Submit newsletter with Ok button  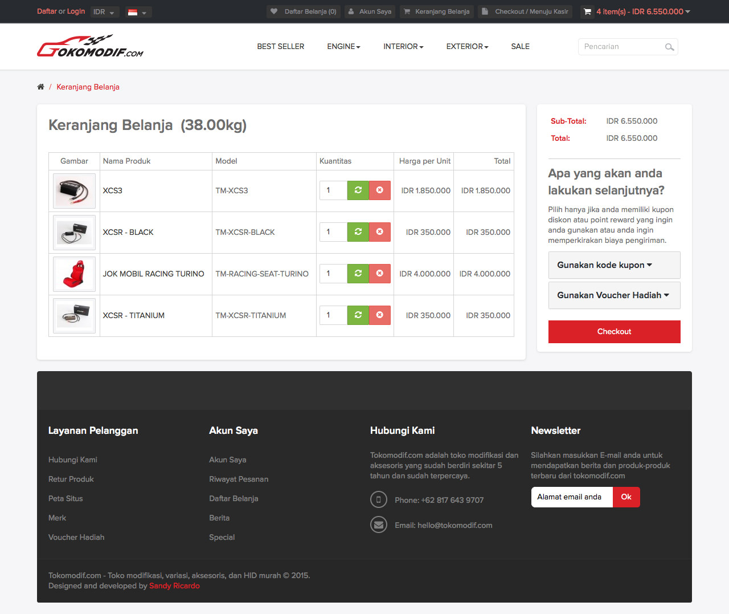point(626,497)
